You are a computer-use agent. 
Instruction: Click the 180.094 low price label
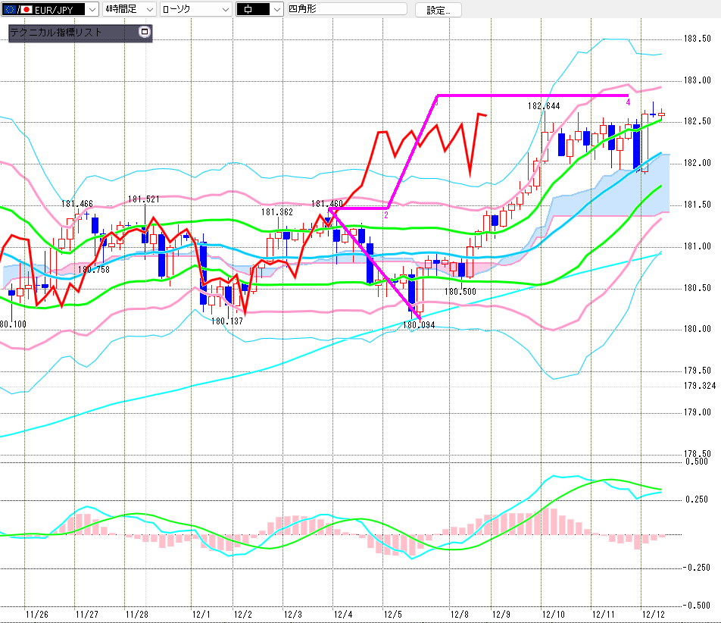[x=418, y=324]
